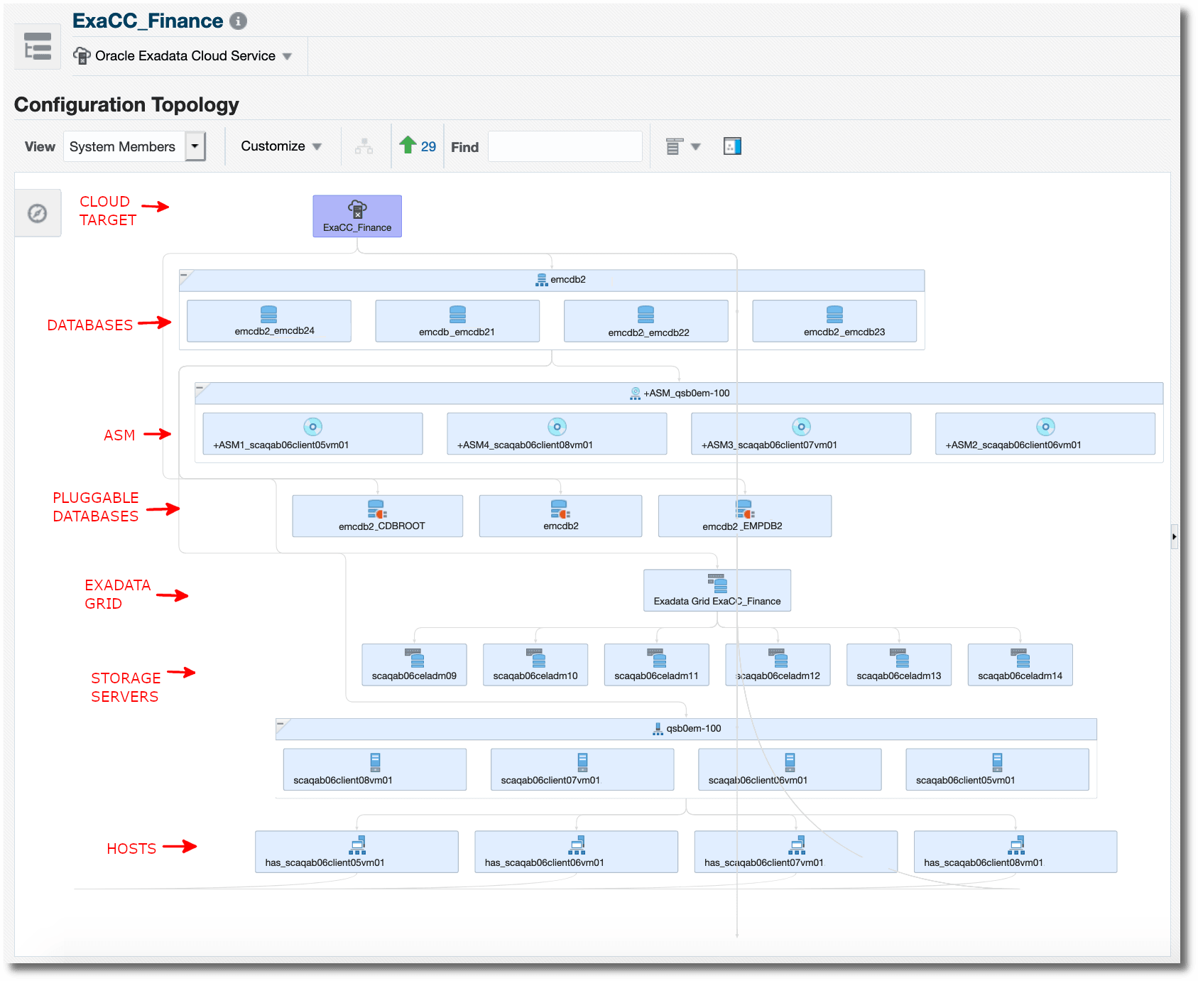Select the scaqab06celadm09 storage server node
This screenshot has height=981, width=1198.
(414, 665)
